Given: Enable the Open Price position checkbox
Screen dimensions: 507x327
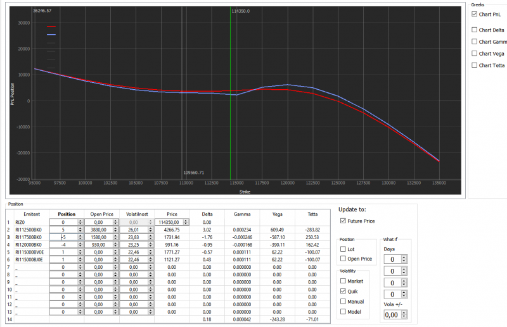Looking at the screenshot, I should click(x=343, y=259).
